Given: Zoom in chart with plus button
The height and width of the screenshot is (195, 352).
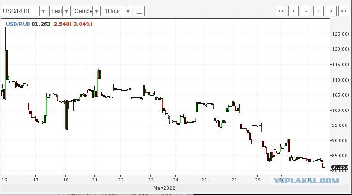Looking at the screenshot, I should 319,11.
